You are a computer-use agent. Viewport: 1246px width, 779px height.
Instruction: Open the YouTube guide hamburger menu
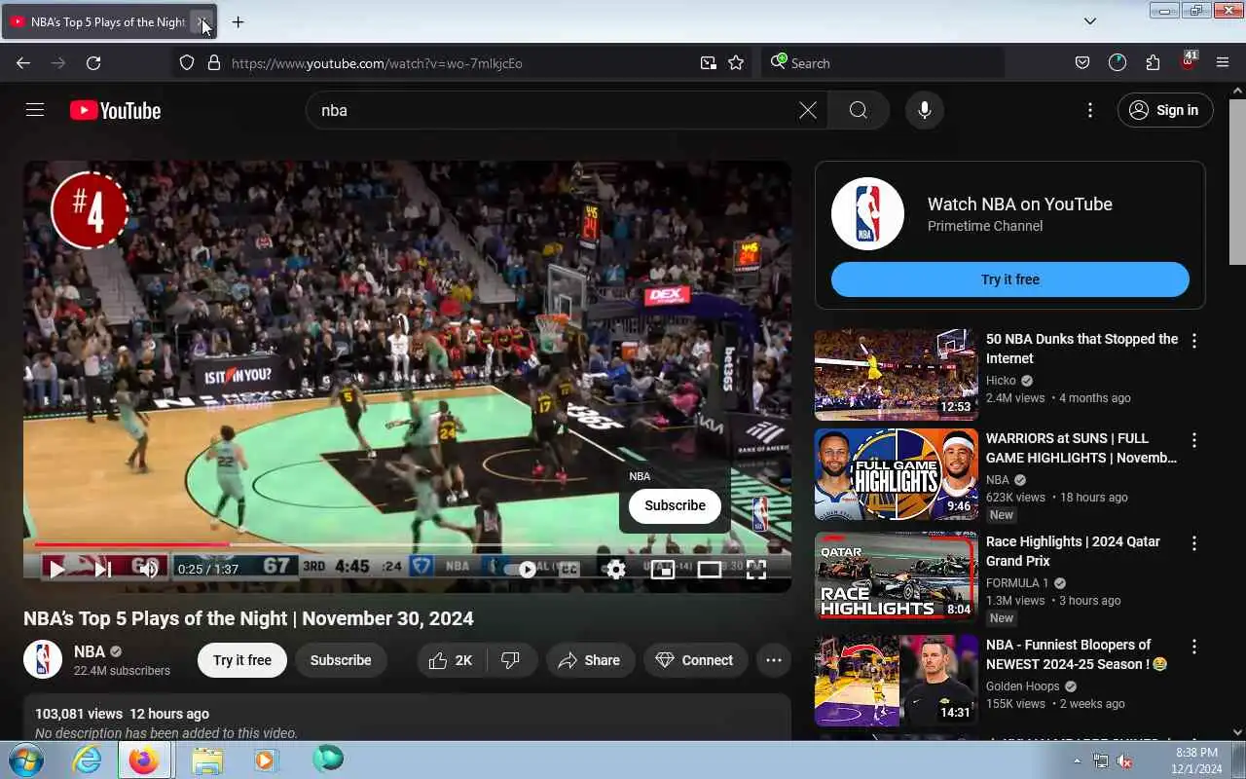coord(35,110)
